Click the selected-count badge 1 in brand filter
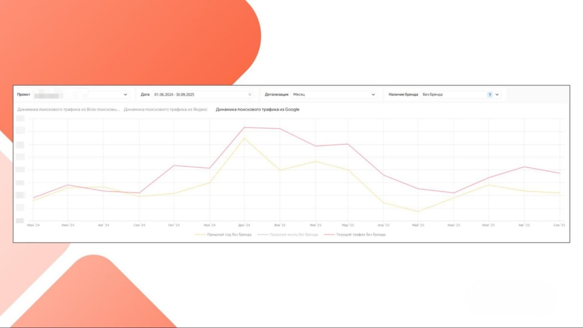Image resolution: width=583 pixels, height=328 pixels. pos(489,95)
